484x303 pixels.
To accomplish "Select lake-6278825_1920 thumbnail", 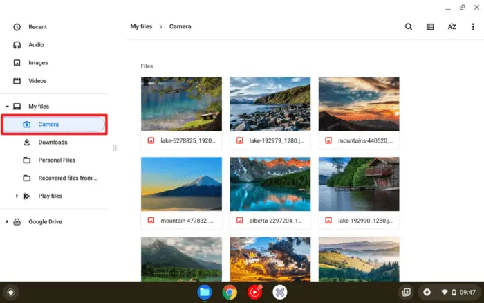I will 181,104.
